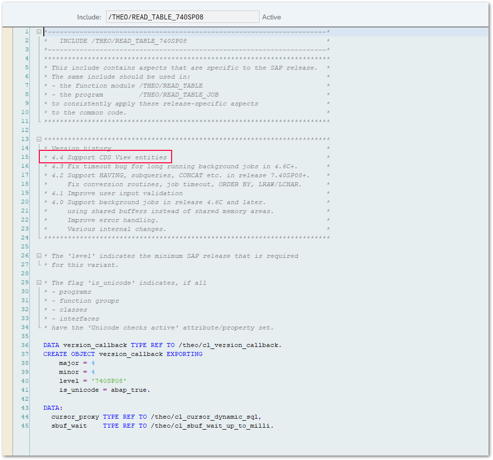This screenshot has height=460, width=493.
Task: Collapse the 'is_unicode' comment block at line 29
Action: pos(39,283)
